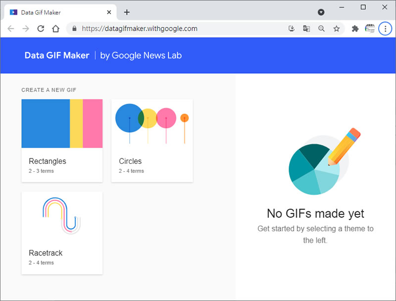Click the padlock site info icon

click(74, 28)
